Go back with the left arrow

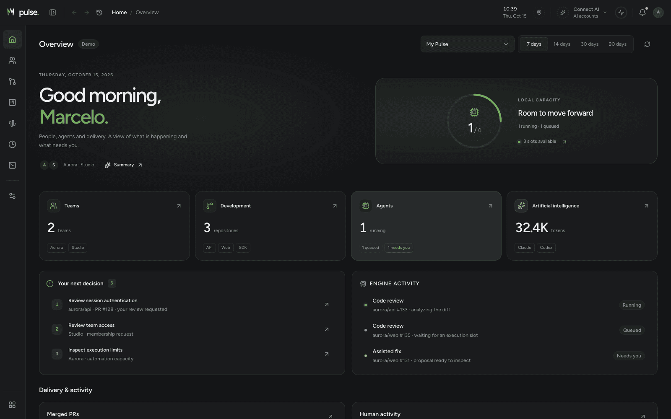pos(74,13)
